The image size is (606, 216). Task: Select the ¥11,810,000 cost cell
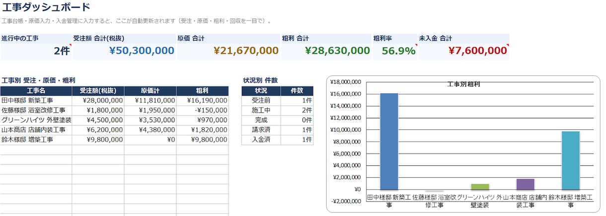point(151,100)
